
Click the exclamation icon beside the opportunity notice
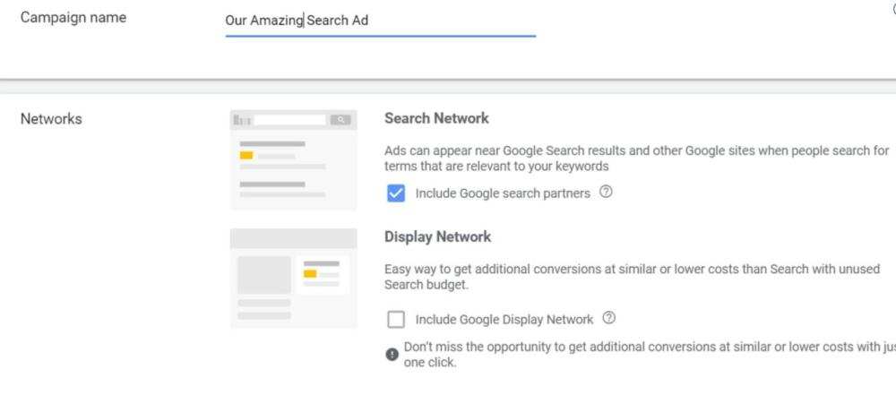coord(392,354)
